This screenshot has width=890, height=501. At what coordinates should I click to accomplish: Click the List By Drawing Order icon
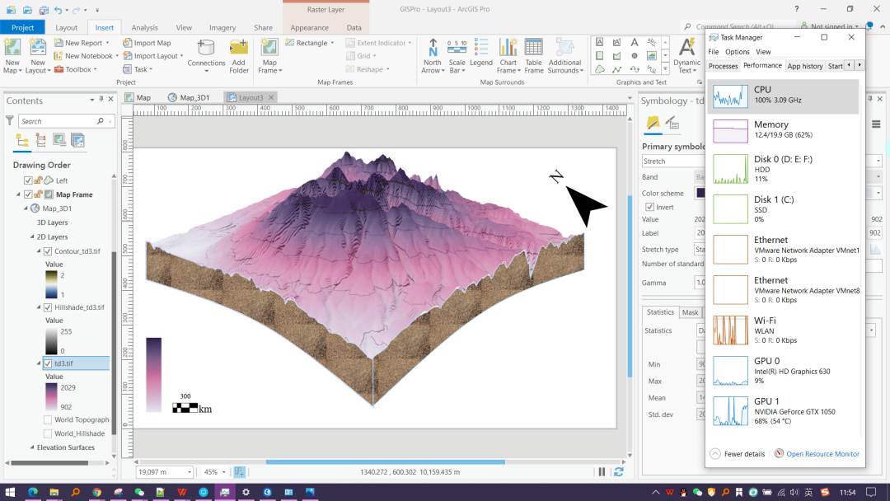click(x=22, y=139)
